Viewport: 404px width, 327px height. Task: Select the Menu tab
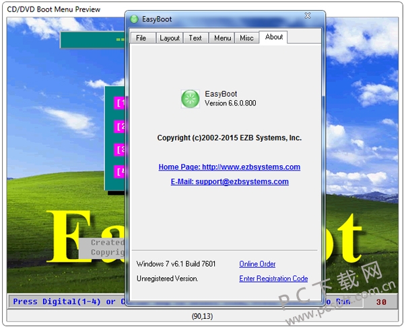coord(222,38)
